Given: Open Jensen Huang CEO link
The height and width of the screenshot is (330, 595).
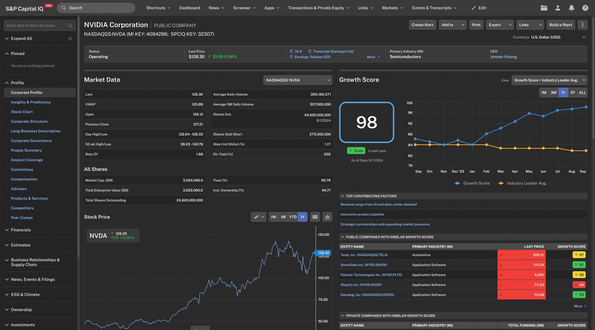Looking at the screenshot, I should coord(503,57).
